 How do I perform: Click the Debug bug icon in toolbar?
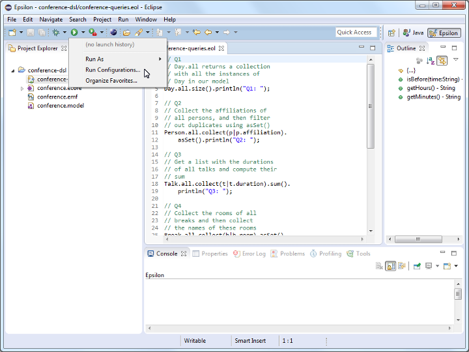(56, 32)
